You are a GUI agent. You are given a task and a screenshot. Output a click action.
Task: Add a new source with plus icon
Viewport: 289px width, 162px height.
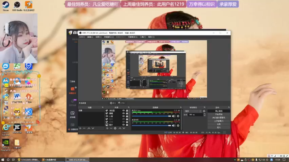point(107,128)
